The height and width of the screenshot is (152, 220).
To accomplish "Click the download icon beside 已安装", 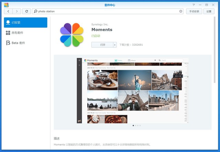I will click(8, 22).
